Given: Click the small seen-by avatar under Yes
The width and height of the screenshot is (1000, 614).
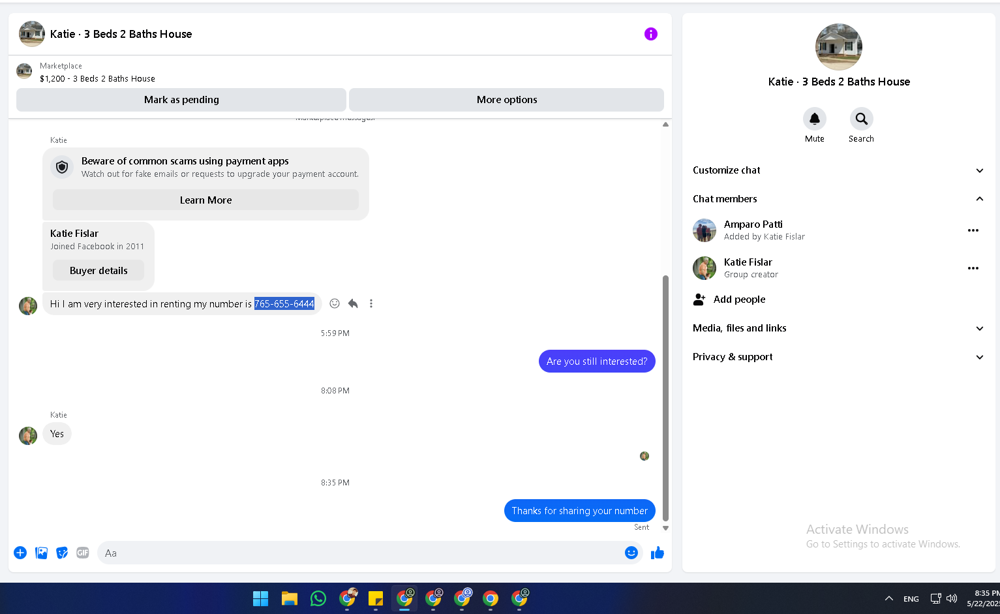Looking at the screenshot, I should point(644,456).
